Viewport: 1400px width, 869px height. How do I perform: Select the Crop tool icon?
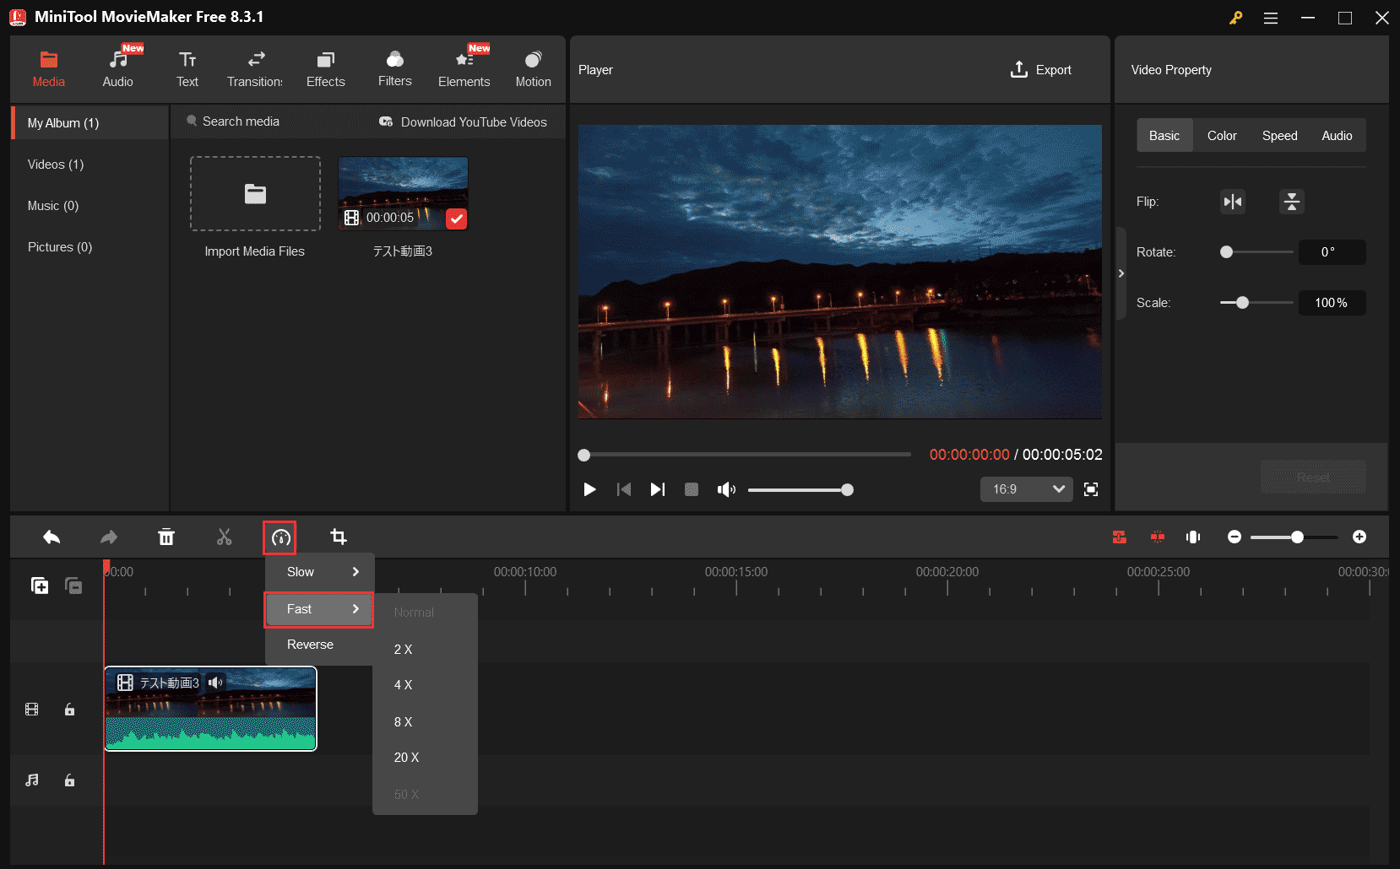click(339, 537)
